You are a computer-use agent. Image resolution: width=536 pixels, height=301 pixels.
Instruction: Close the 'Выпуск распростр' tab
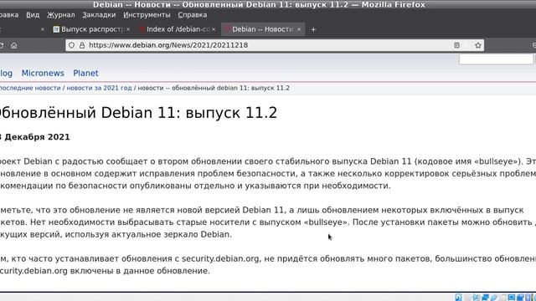click(128, 30)
